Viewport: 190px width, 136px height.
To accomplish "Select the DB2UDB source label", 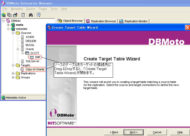I will tap(31, 41).
